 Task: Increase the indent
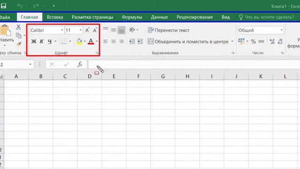(140, 41)
